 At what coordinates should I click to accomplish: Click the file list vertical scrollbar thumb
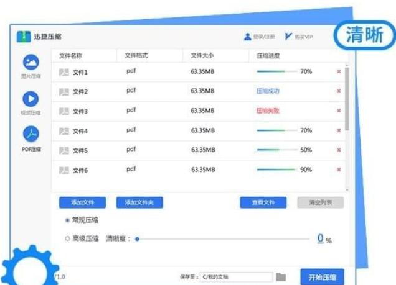coord(347,99)
